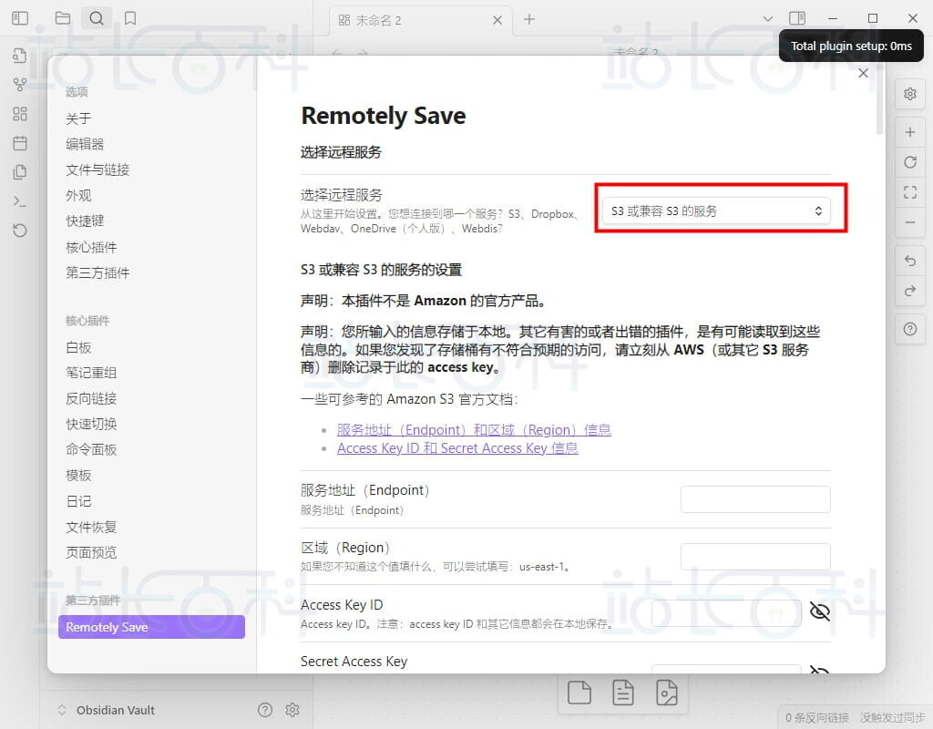Zoom out canvas with minus icon
Screen dimensions: 933x729
[x=910, y=222]
